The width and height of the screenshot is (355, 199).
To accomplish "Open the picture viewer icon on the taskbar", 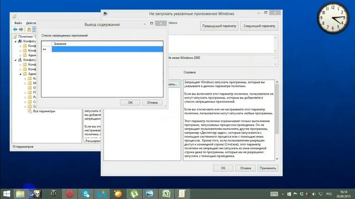I will 150,194.
